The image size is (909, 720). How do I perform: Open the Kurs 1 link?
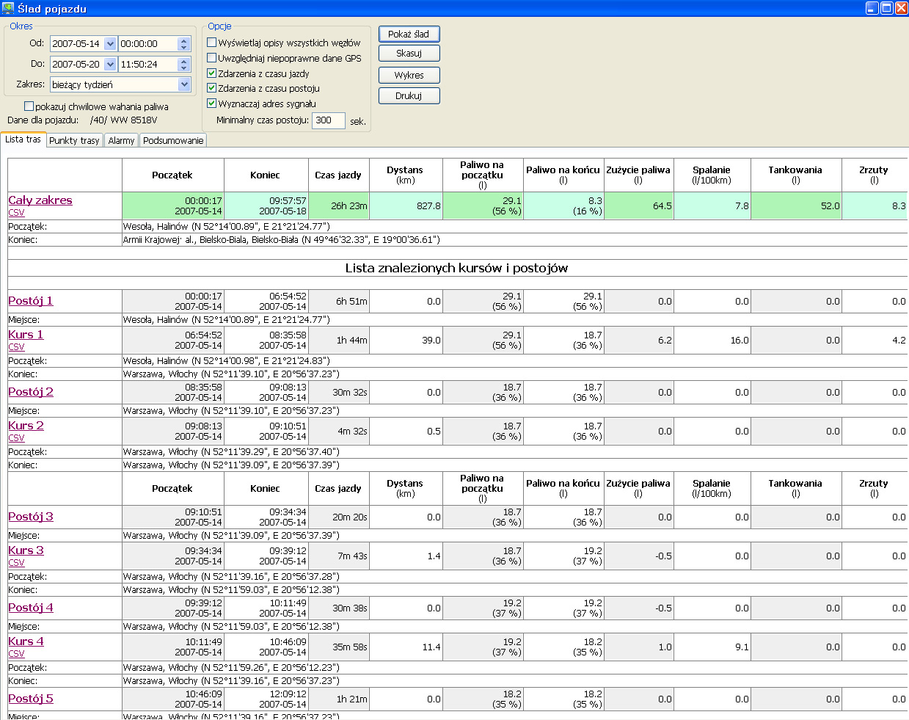click(x=26, y=335)
